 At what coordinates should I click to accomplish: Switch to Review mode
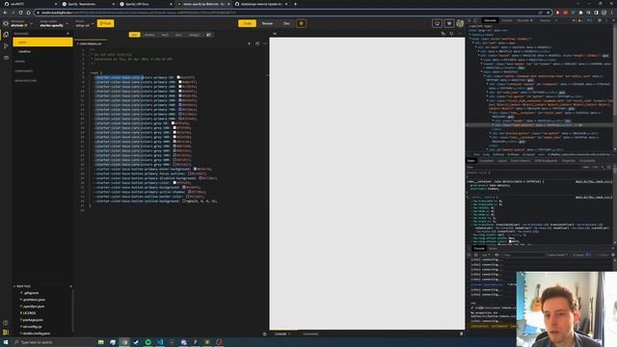(x=267, y=23)
